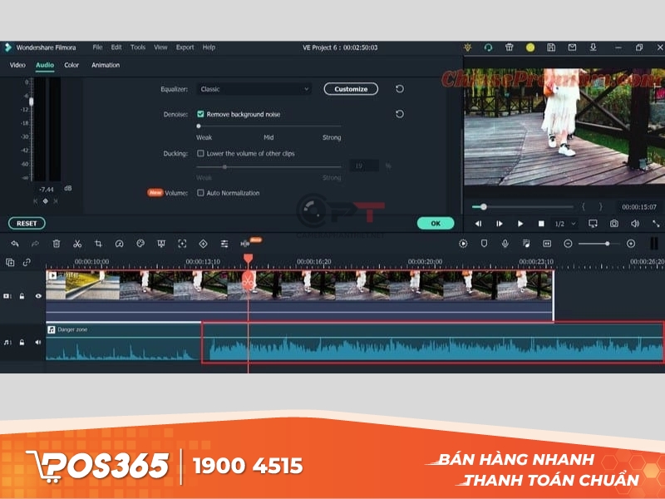This screenshot has width=665, height=499.
Task: Step back one frame
Action: tap(478, 224)
